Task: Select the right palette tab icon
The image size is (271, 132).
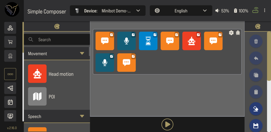Action: coord(258,27)
